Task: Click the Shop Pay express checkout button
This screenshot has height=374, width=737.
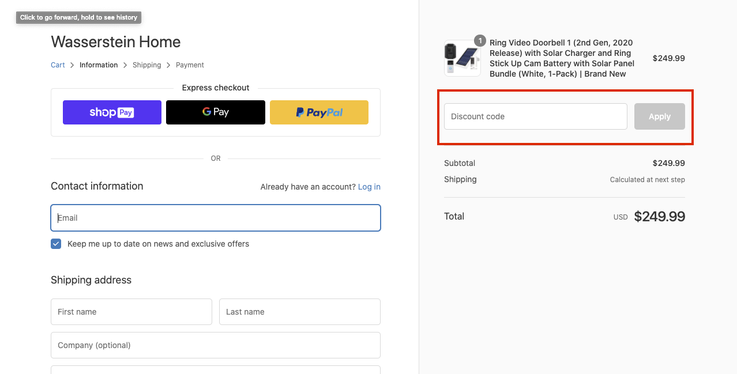Action: tap(112, 112)
